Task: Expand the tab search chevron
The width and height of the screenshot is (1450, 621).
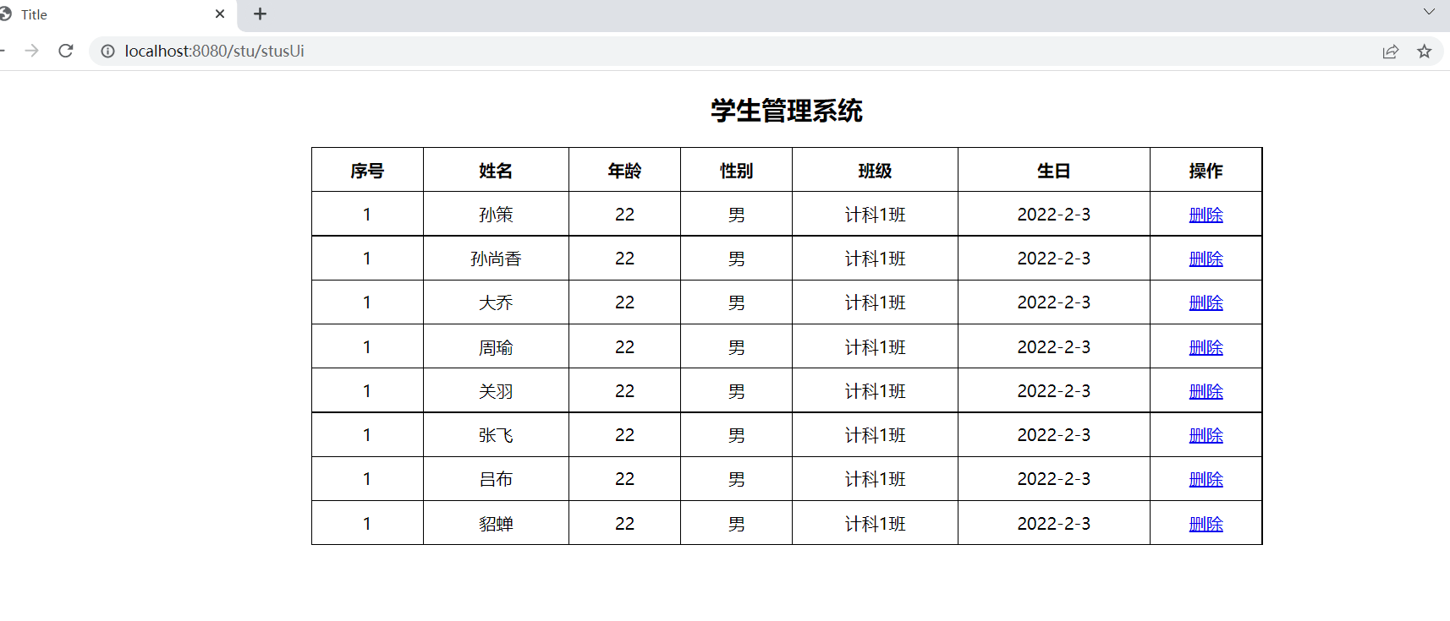Action: coord(1429,12)
